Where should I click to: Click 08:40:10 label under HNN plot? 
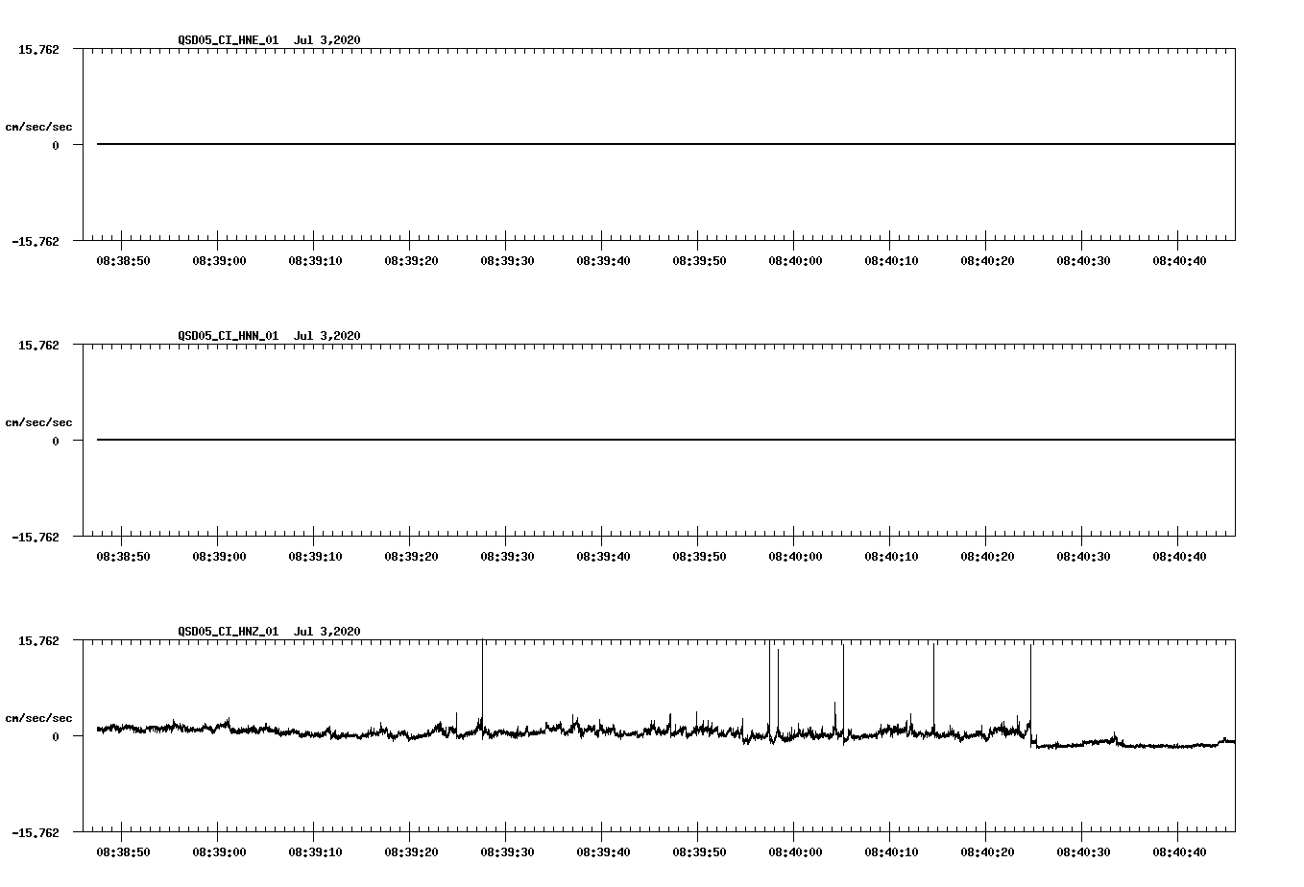point(891,556)
